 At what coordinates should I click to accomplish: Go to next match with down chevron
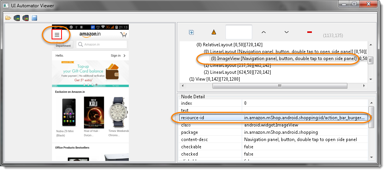pyautogui.click(x=287, y=32)
